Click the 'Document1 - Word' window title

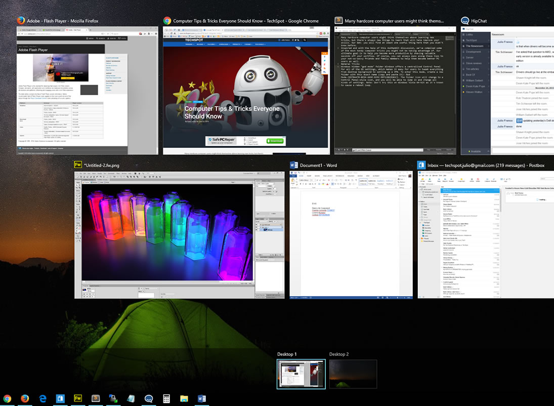pos(318,165)
